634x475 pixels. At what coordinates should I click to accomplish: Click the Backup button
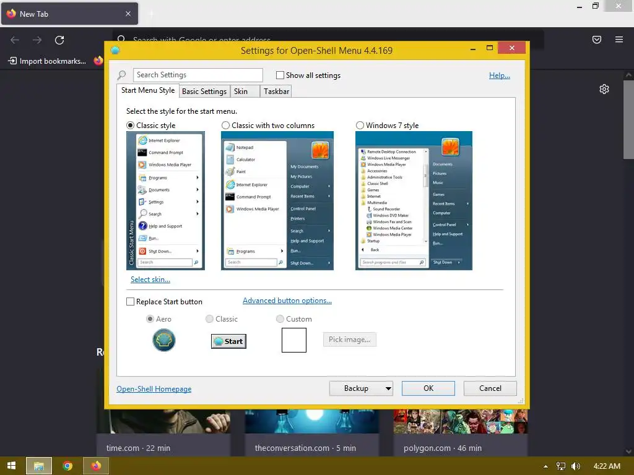point(356,388)
